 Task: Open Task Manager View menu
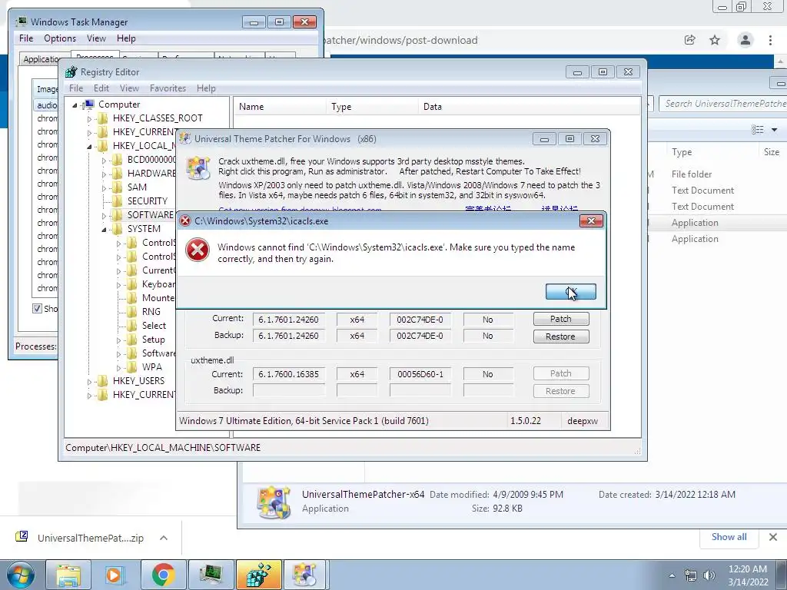[96, 38]
